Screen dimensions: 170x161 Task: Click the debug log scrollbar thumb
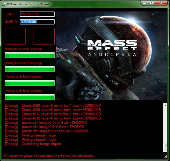tap(165, 145)
